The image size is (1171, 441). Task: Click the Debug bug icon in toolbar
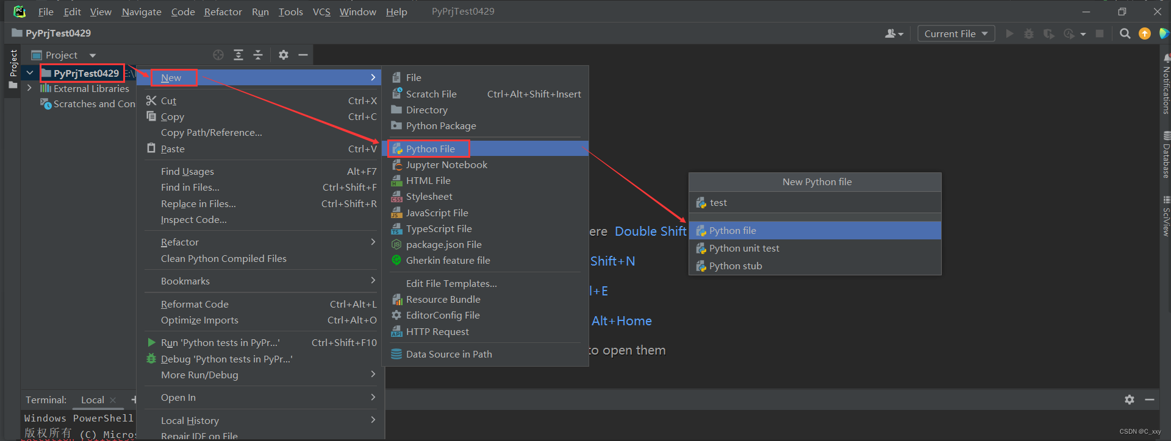point(1029,34)
